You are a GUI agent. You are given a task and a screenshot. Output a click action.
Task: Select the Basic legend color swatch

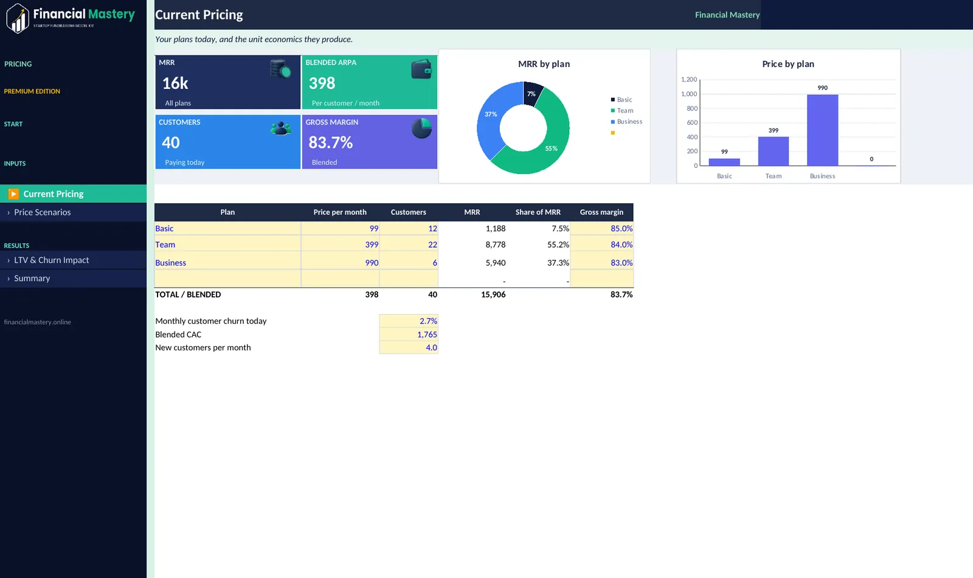(x=612, y=100)
